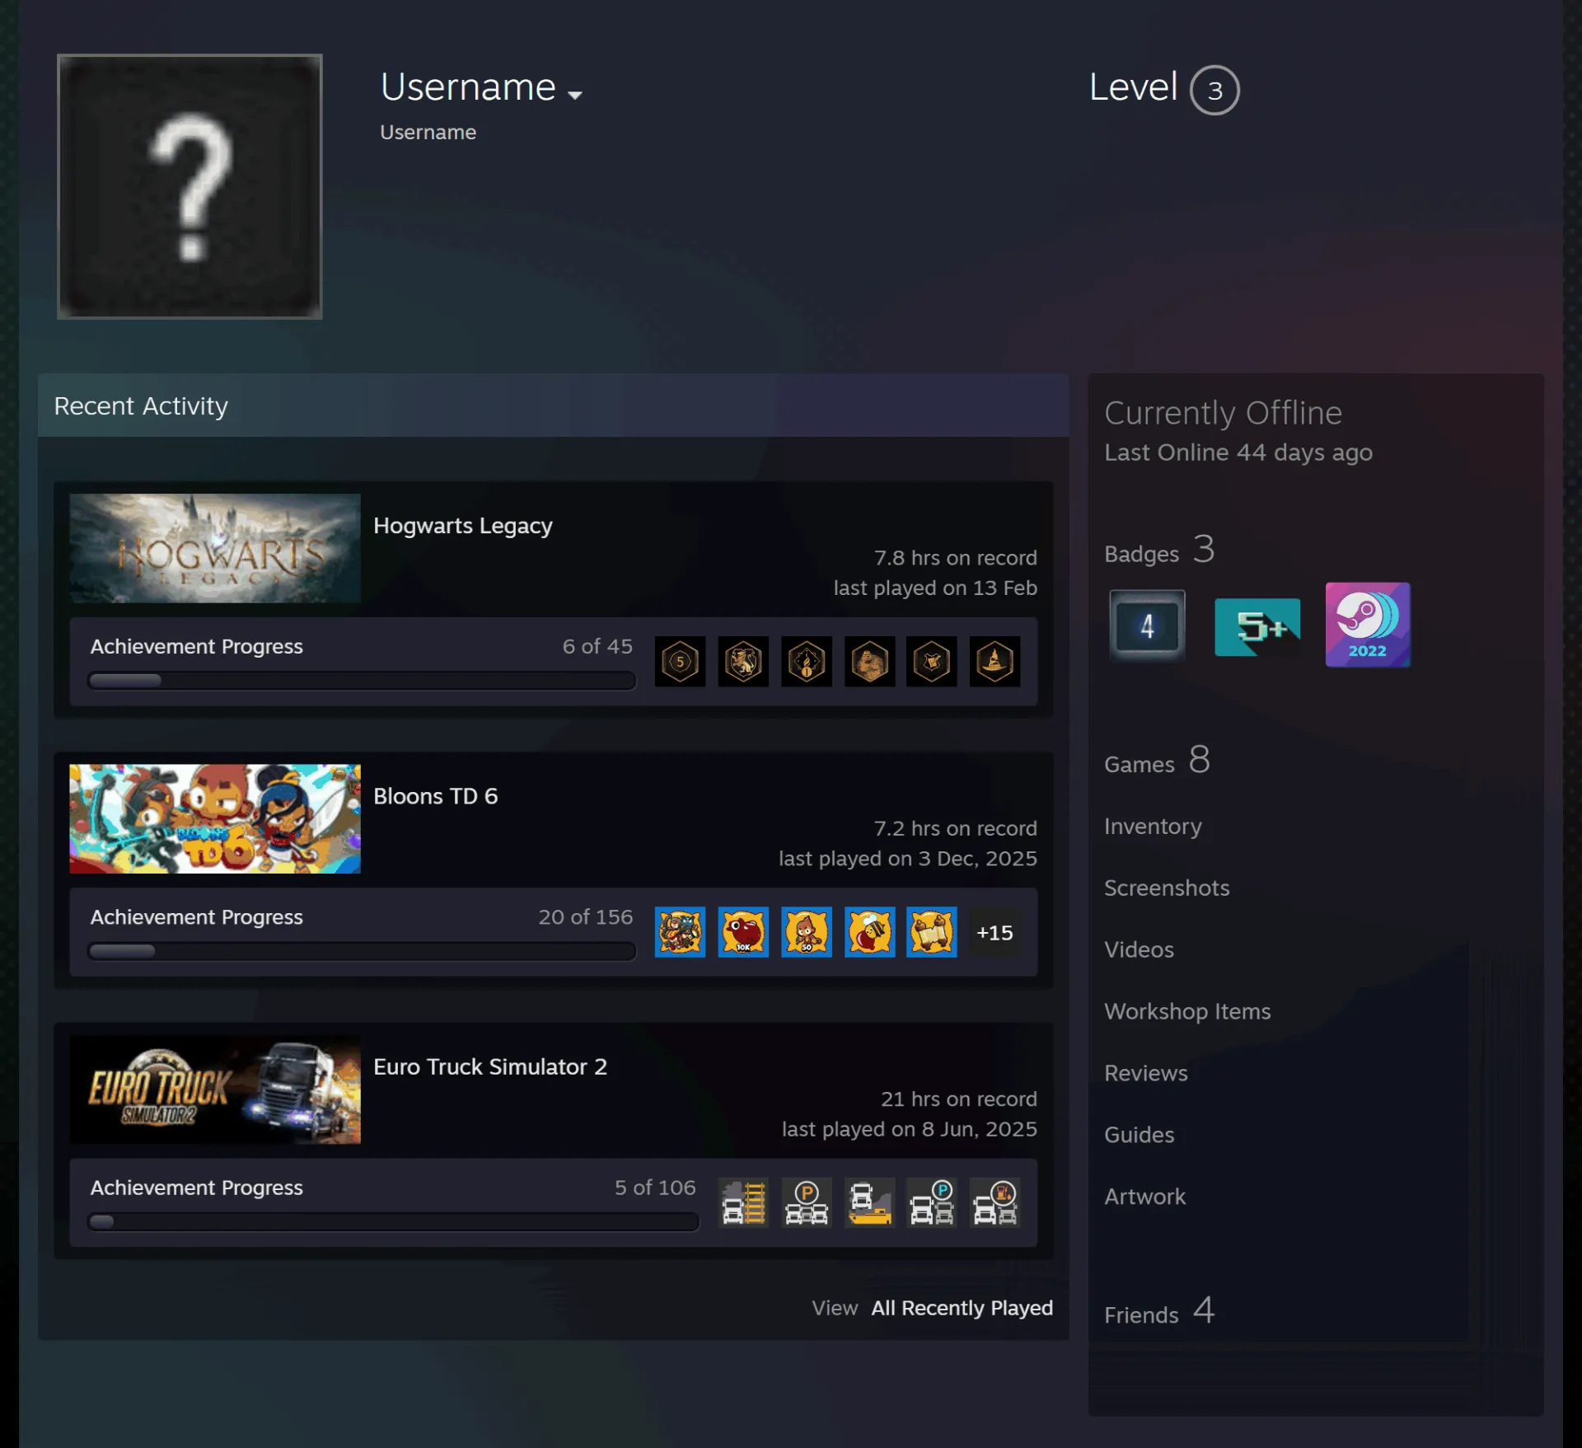Image resolution: width=1582 pixels, height=1448 pixels.
Task: Click the Hogwarts Legacy achievement progress bar
Action: point(362,681)
